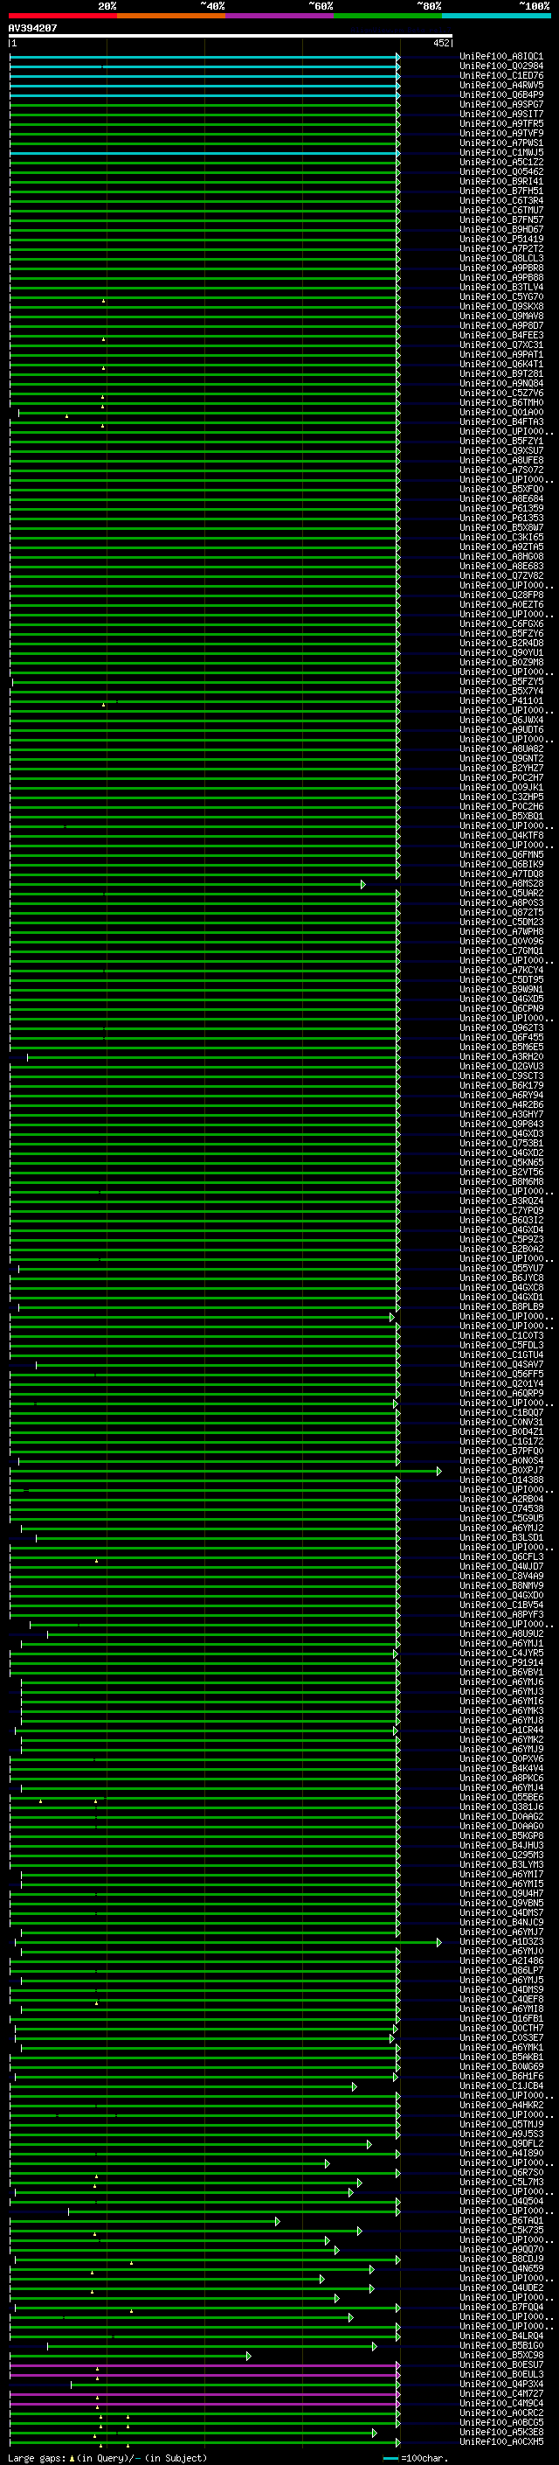Image resolution: width=559 pixels, height=2465 pixels.
Task: Open the UniRef100_A8IQC1 hit link
Action: 501,57
